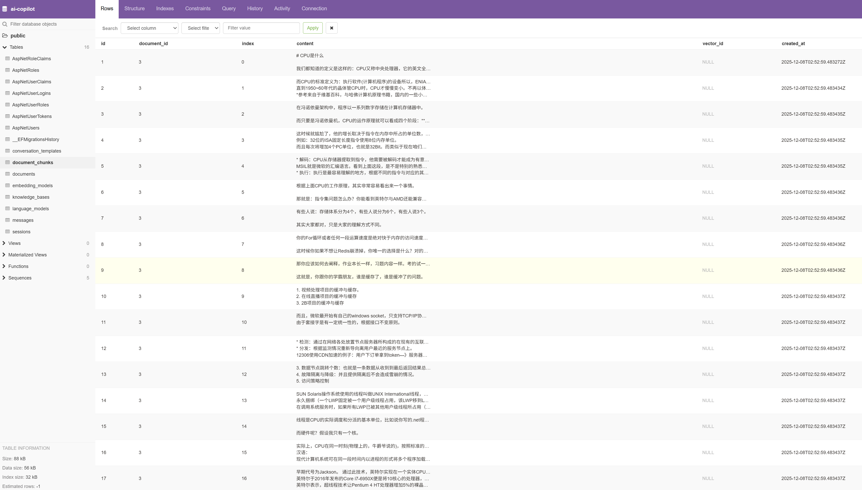Image resolution: width=862 pixels, height=490 pixels.
Task: Click the table icon beside documents
Action: click(7, 174)
